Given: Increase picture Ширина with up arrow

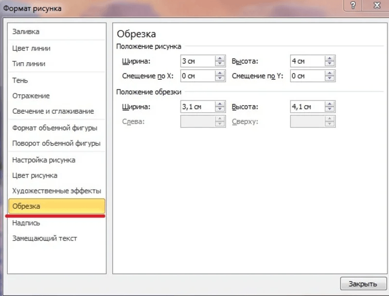Looking at the screenshot, I should 220,58.
